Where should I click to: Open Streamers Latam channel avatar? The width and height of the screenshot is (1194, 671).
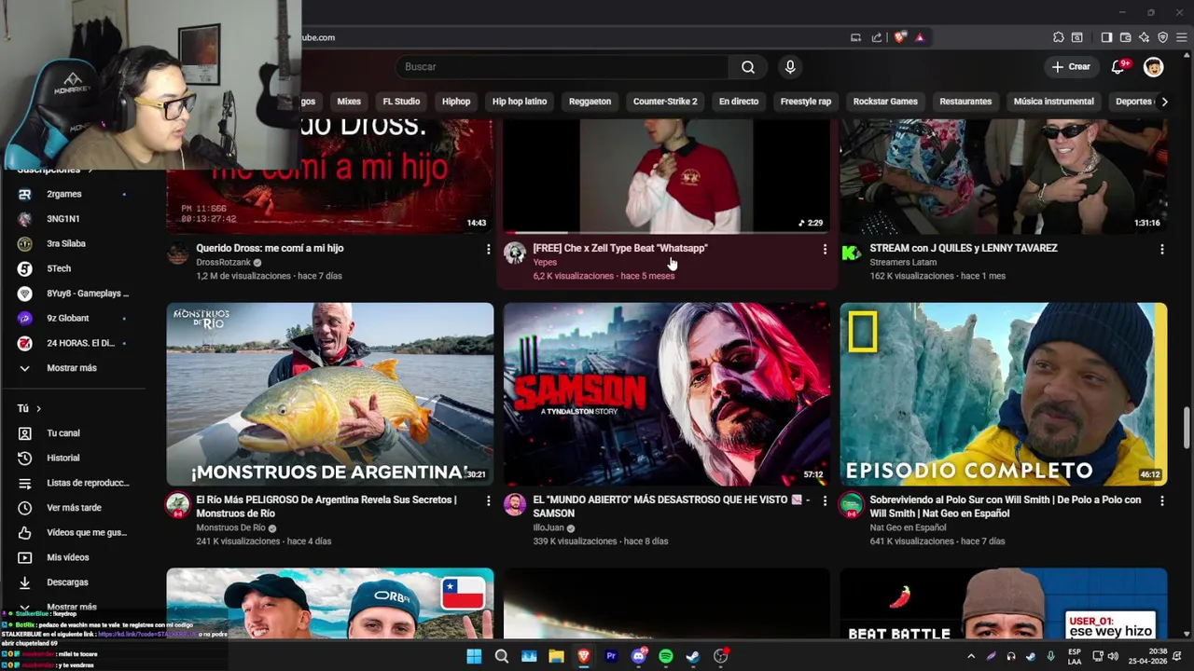tap(851, 253)
